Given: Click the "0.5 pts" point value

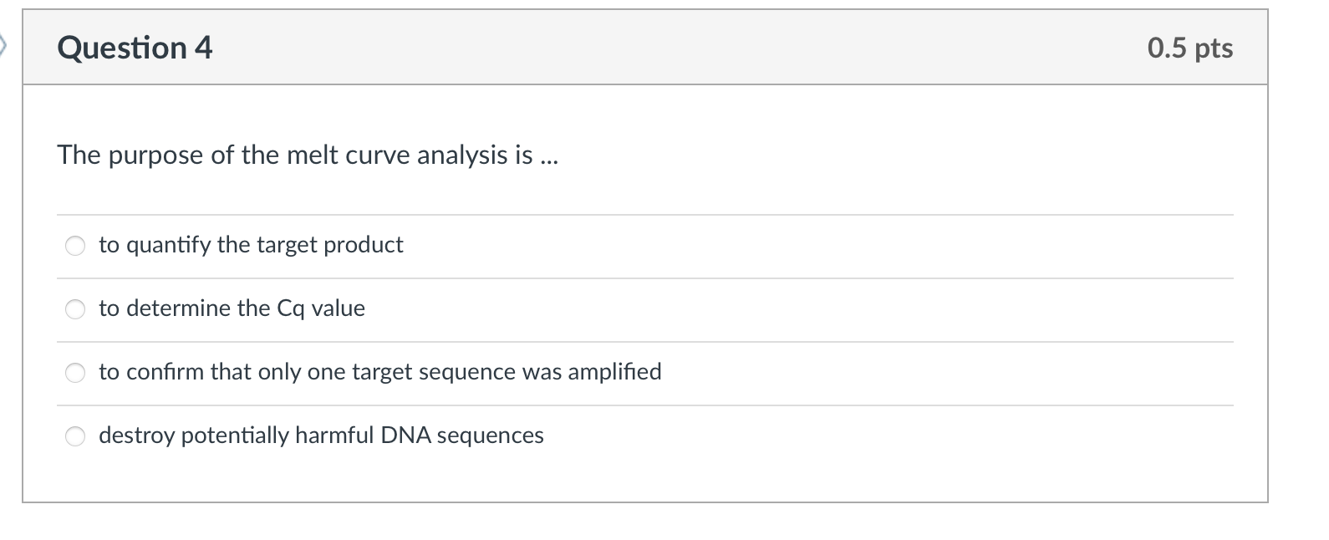Looking at the screenshot, I should 1189,48.
